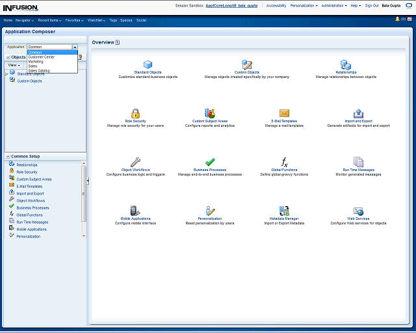Expand the Standard Objects tree node
Viewport: 416px width, 333px height.
(x=6, y=73)
